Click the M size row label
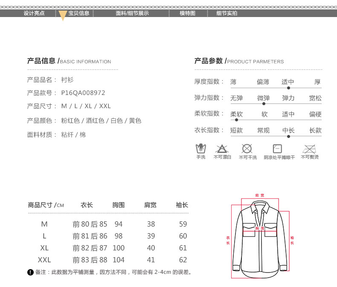 (44, 224)
